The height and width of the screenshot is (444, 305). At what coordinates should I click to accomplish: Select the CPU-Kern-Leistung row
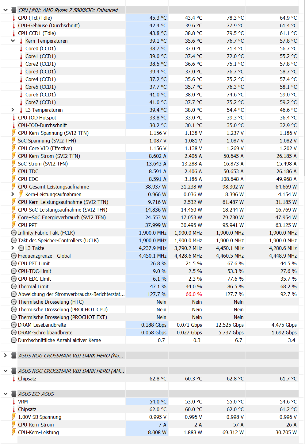[x=149, y=432]
